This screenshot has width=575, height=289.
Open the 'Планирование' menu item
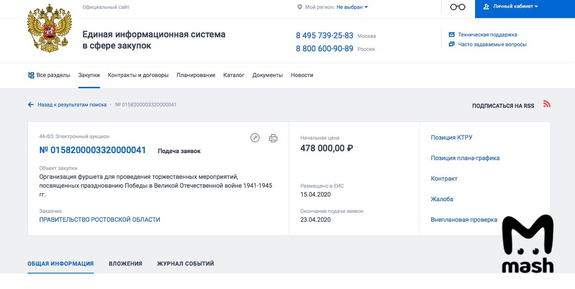point(196,75)
